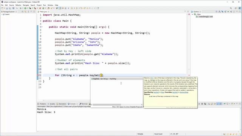This screenshot has height=136, width=242.
Task: Click the Set link in the Javadoc popup
Action: [152, 78]
